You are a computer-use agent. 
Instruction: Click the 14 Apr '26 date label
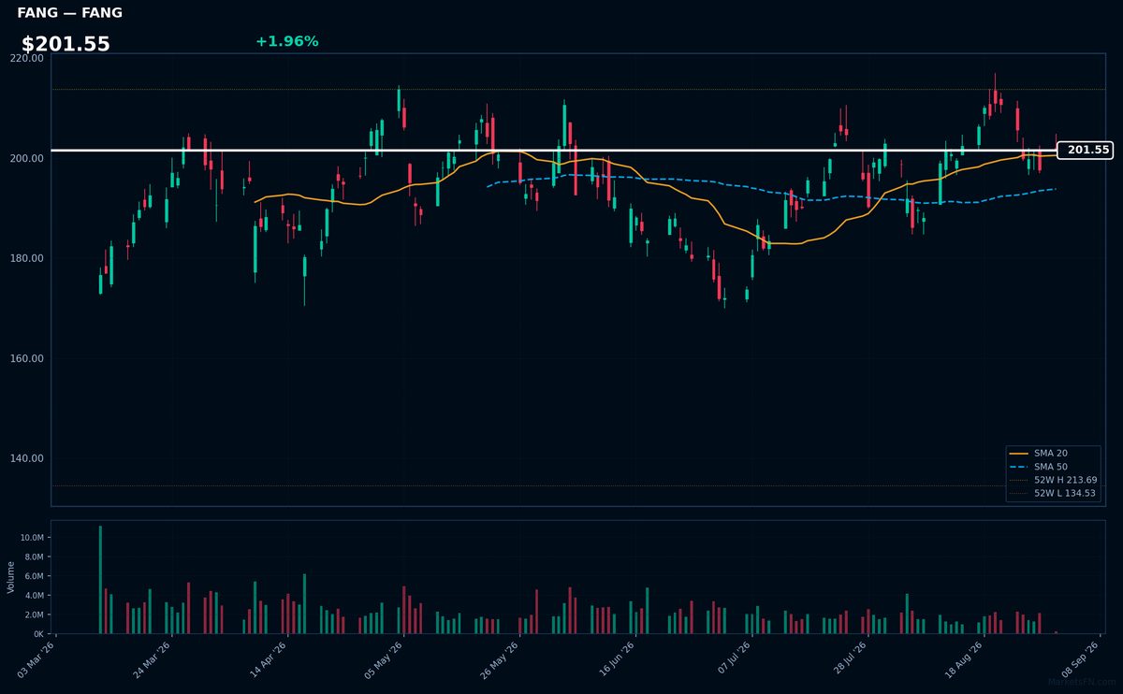coord(269,658)
